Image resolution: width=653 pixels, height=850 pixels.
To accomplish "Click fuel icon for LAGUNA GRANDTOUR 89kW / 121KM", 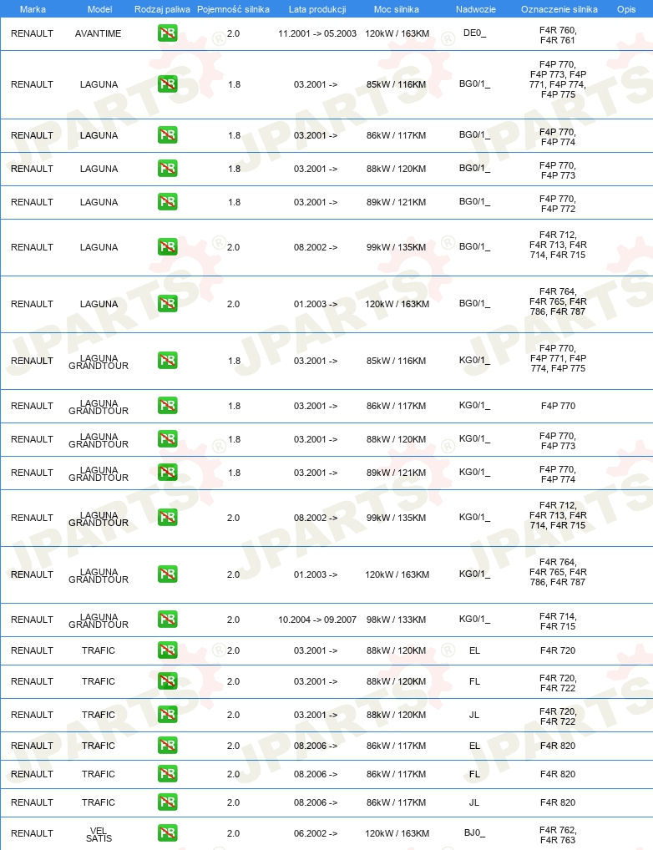I will tap(168, 472).
